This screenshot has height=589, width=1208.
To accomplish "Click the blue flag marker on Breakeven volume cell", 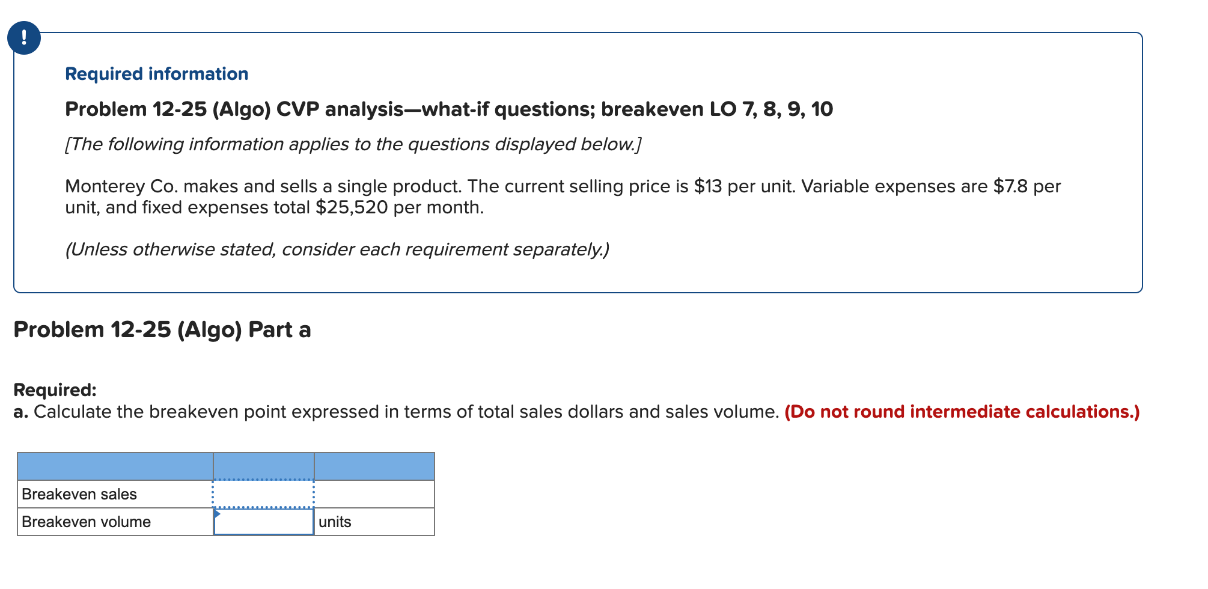I will pyautogui.click(x=218, y=514).
